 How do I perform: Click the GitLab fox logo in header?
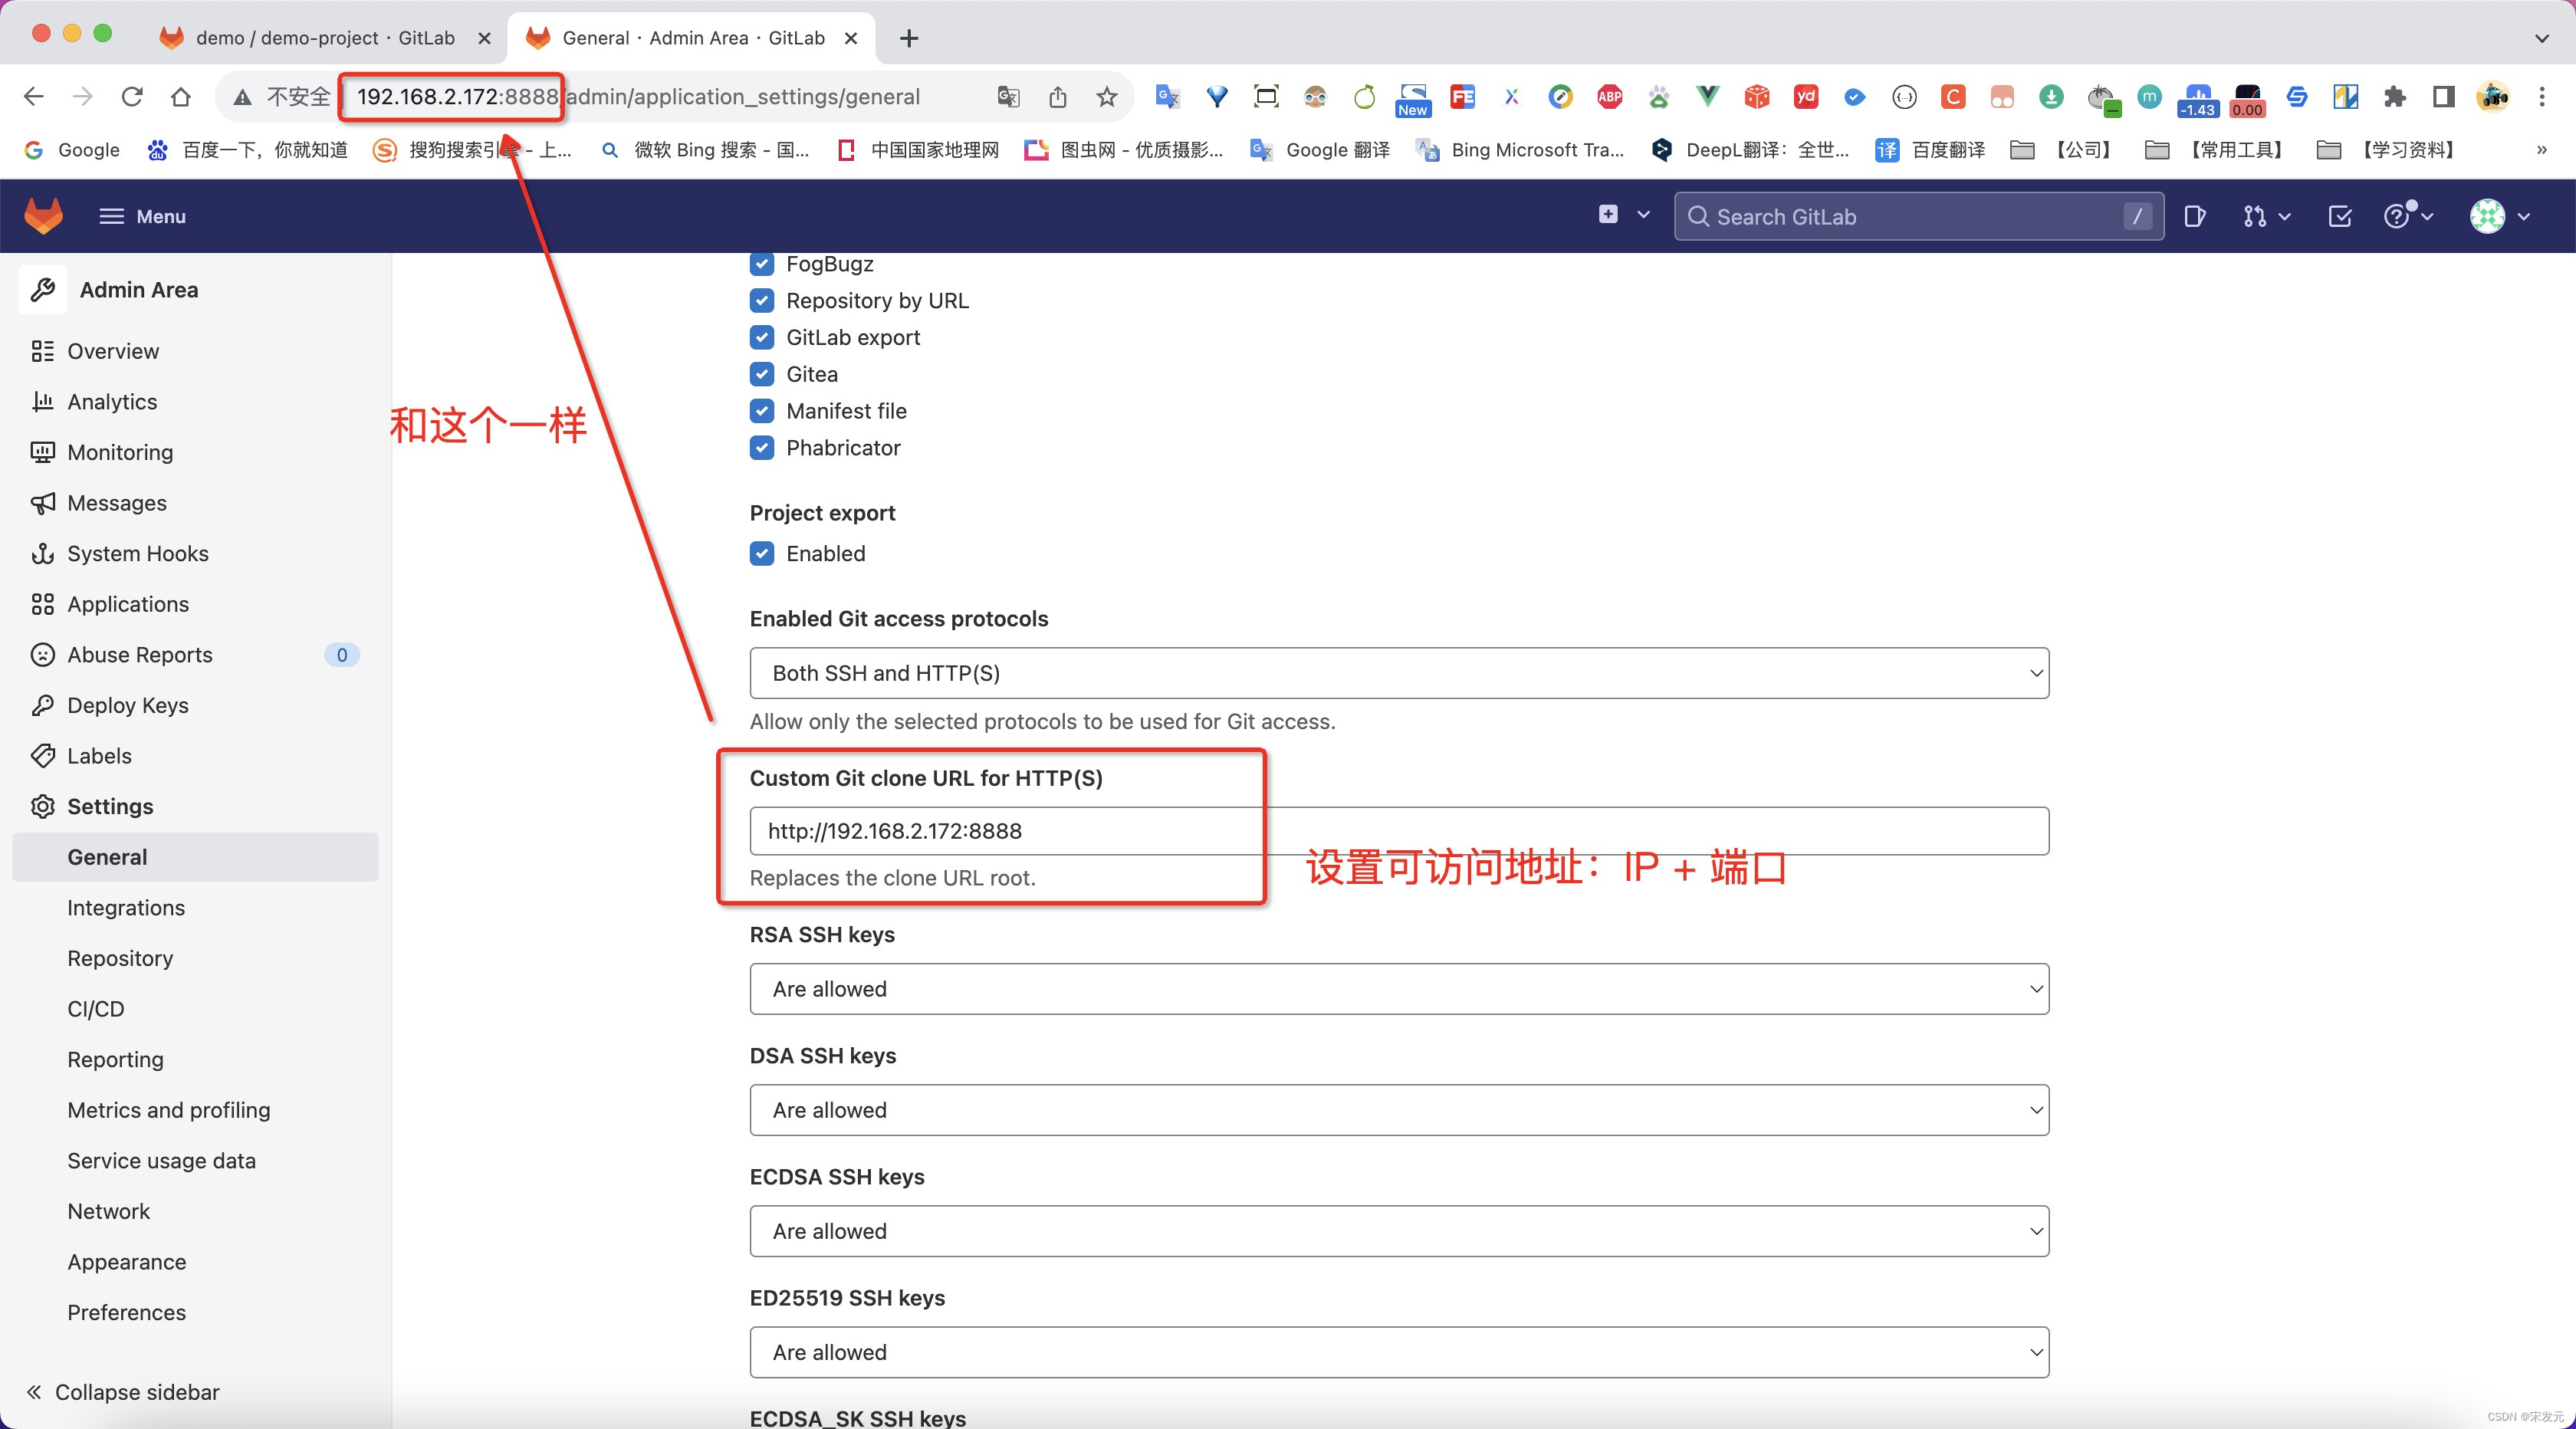[43, 216]
